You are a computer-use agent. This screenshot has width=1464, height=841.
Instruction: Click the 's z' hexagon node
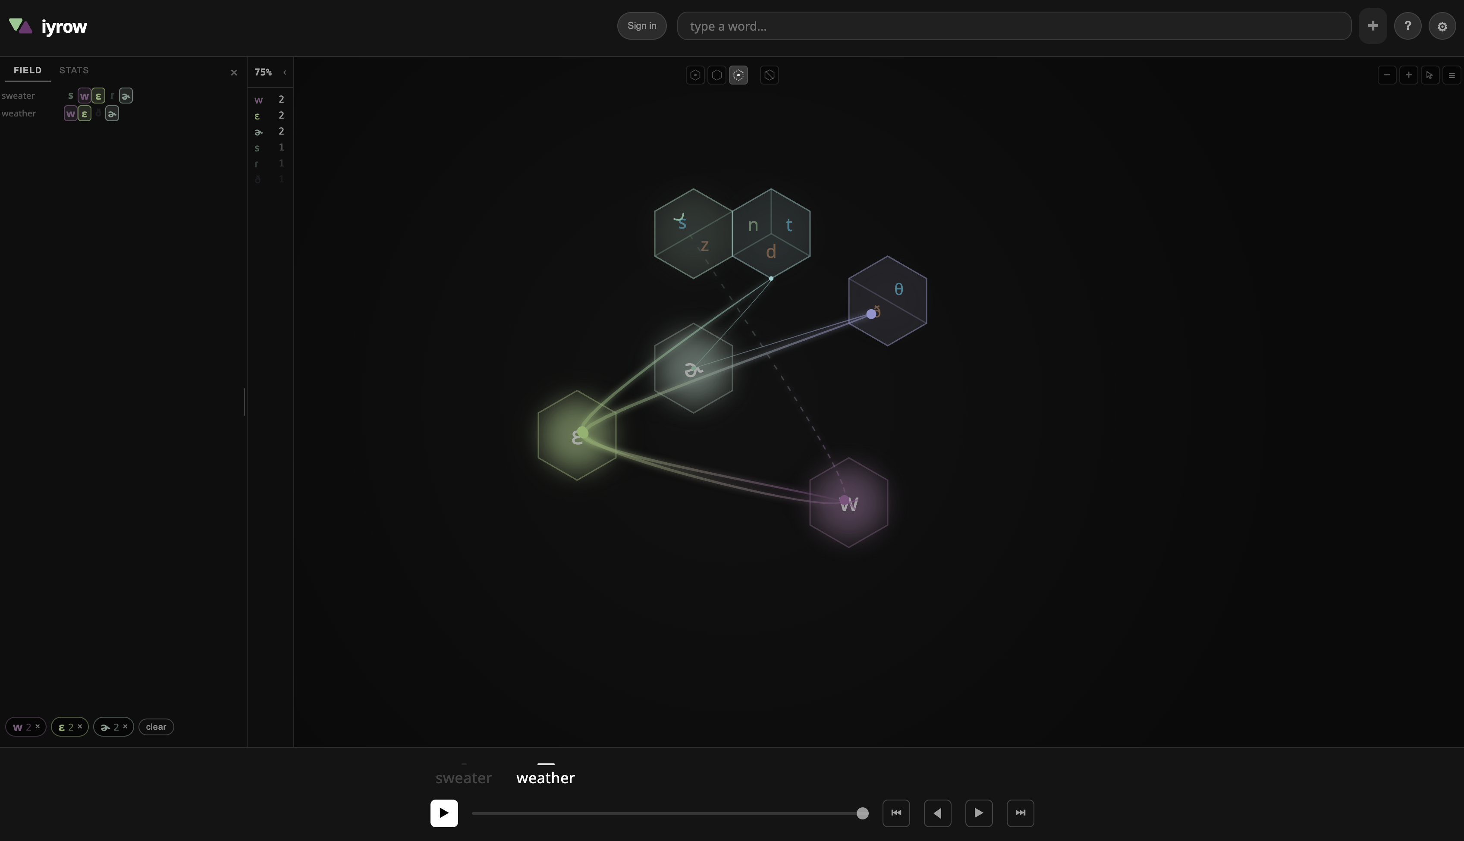(x=693, y=234)
